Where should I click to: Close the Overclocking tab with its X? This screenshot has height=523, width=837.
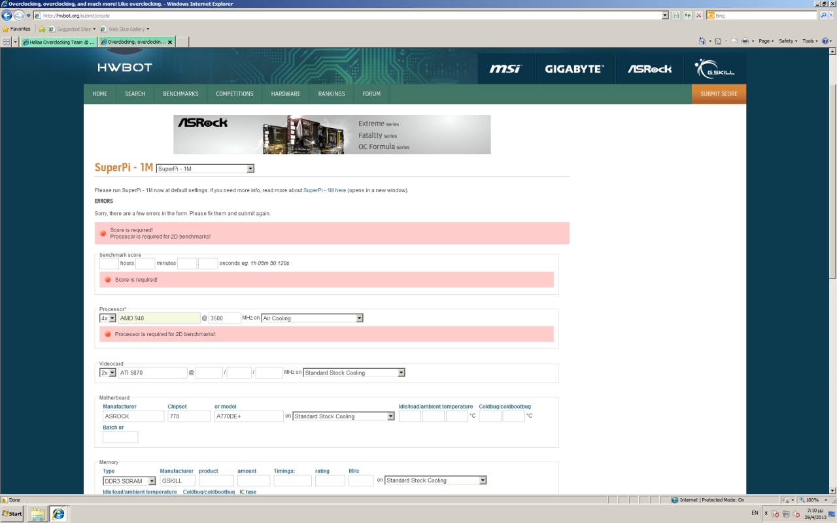[171, 42]
